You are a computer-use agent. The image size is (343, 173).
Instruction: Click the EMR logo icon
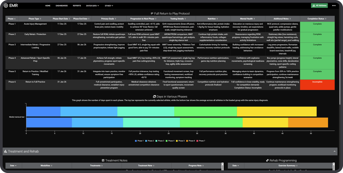coord(6,6)
